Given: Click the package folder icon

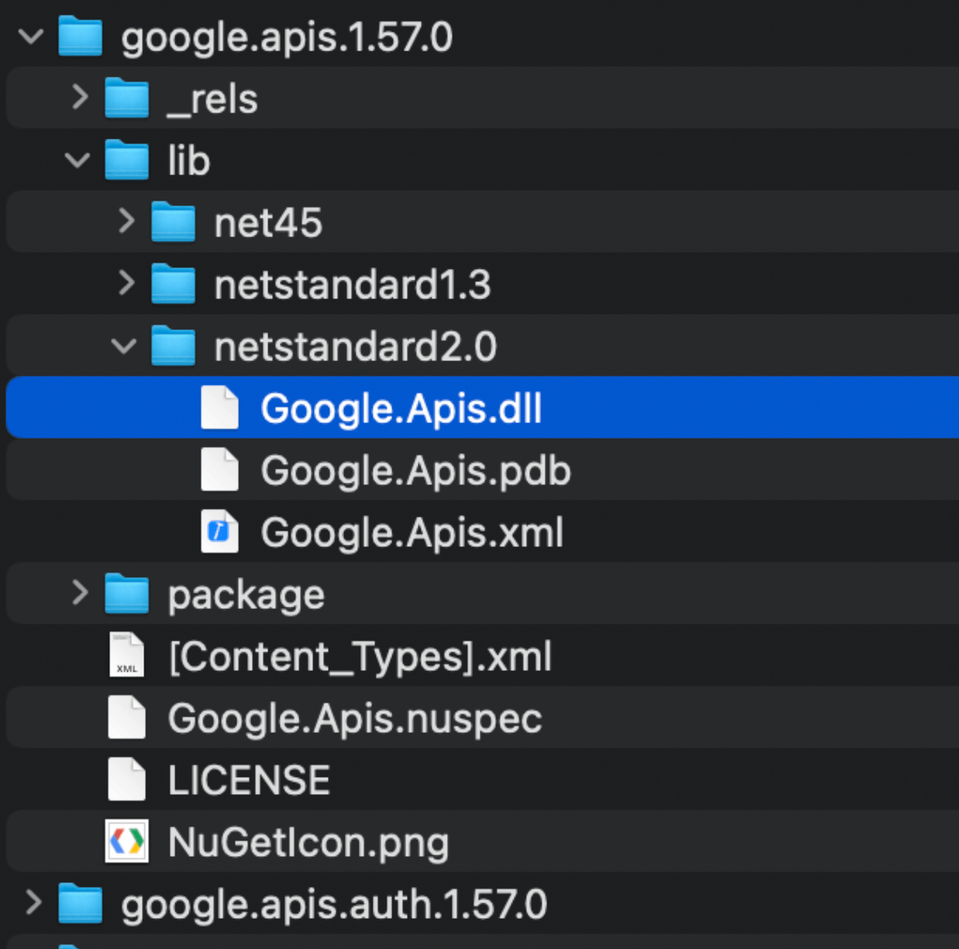Looking at the screenshot, I should coord(126,594).
